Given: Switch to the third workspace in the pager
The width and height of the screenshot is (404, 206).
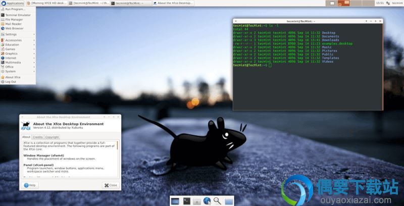Looking at the screenshot, I should (x=356, y=3).
